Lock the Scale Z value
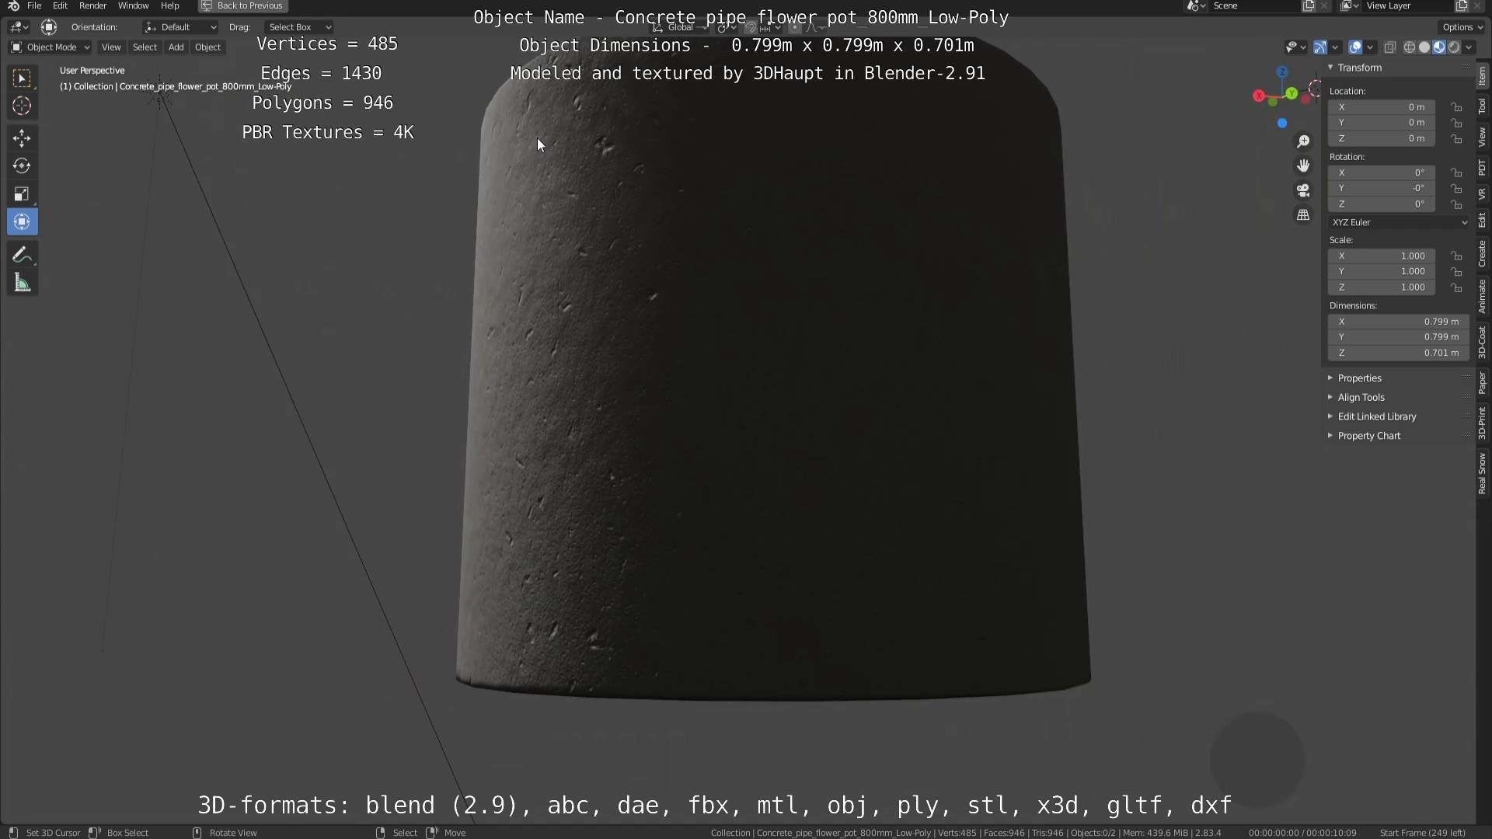The height and width of the screenshot is (839, 1492). 1457,287
